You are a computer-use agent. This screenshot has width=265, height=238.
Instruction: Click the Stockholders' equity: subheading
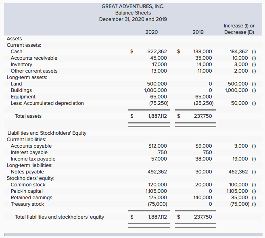tap(31, 178)
